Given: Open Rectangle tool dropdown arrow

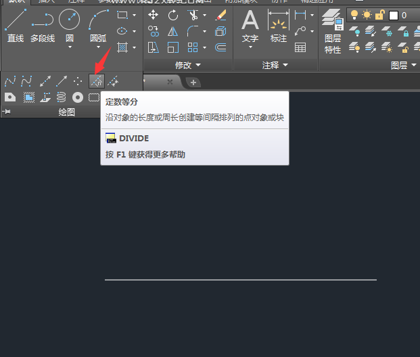Looking at the screenshot, I should coord(134,15).
